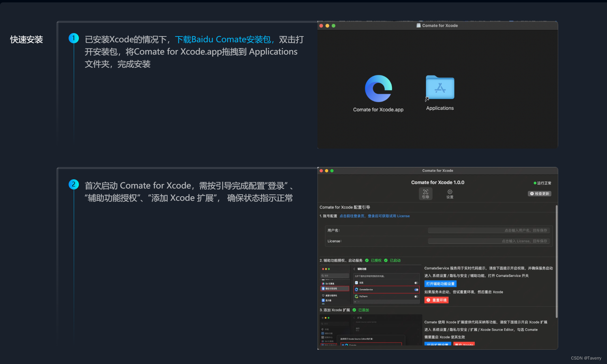Click the 检查更新 button
This screenshot has width=607, height=364.
pos(539,194)
